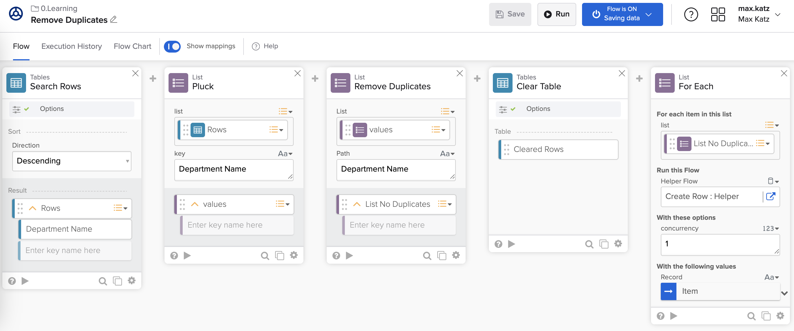794x331 pixels.
Task: Open the Flow Chart view
Action: click(132, 46)
